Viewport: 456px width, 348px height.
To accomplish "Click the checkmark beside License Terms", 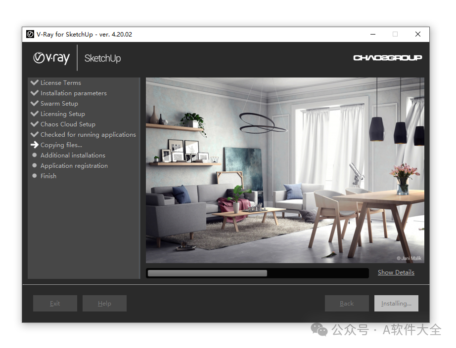I will tap(35, 82).
